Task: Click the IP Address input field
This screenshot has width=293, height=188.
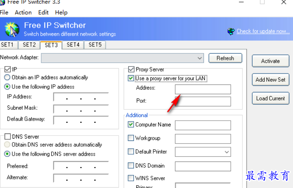Action: pyautogui.click(x=81, y=97)
